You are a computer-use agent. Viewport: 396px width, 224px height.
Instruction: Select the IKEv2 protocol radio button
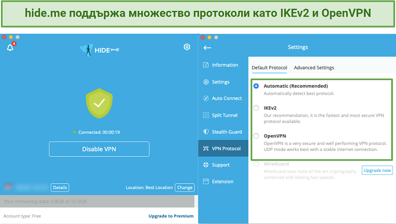(256, 108)
